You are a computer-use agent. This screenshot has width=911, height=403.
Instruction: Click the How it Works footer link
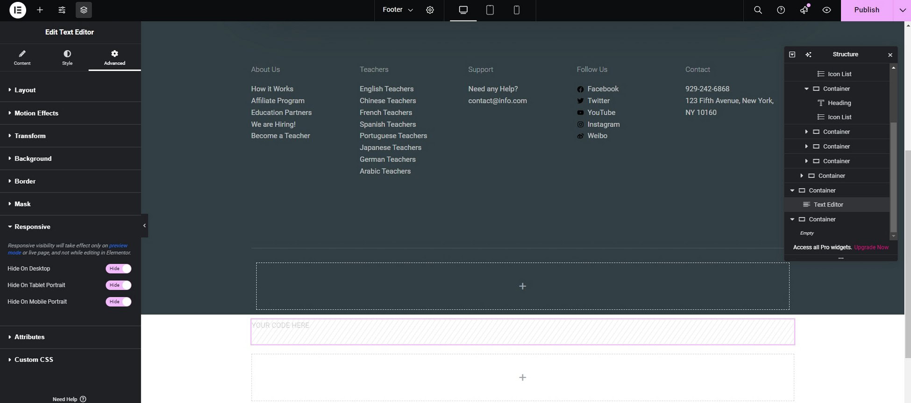272,89
